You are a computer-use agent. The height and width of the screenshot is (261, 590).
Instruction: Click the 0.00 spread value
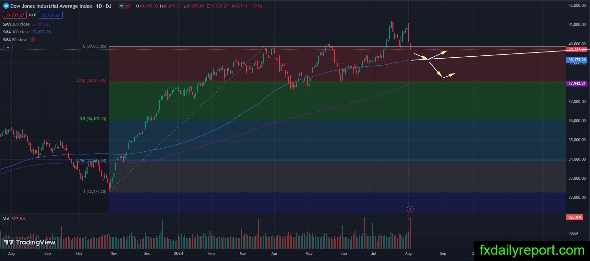point(32,15)
